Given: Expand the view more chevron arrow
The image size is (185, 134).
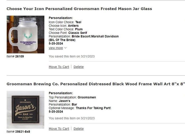Looking at the screenshot, I should (x=65, y=48).
